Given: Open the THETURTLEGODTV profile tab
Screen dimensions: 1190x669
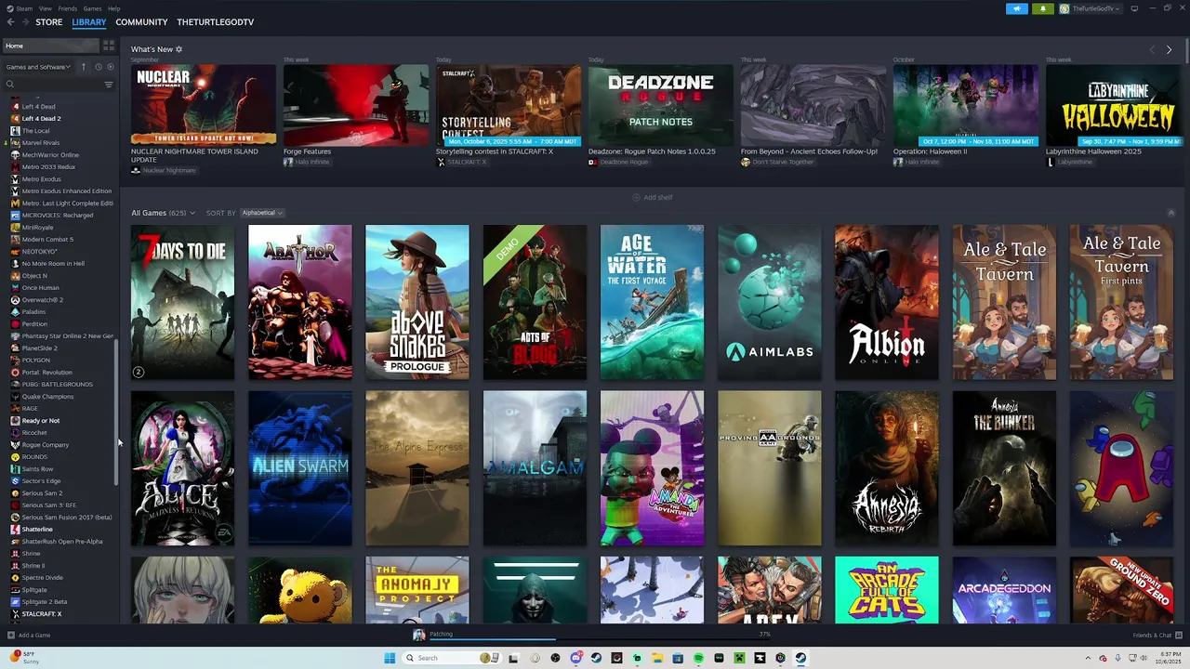Looking at the screenshot, I should pyautogui.click(x=215, y=22).
